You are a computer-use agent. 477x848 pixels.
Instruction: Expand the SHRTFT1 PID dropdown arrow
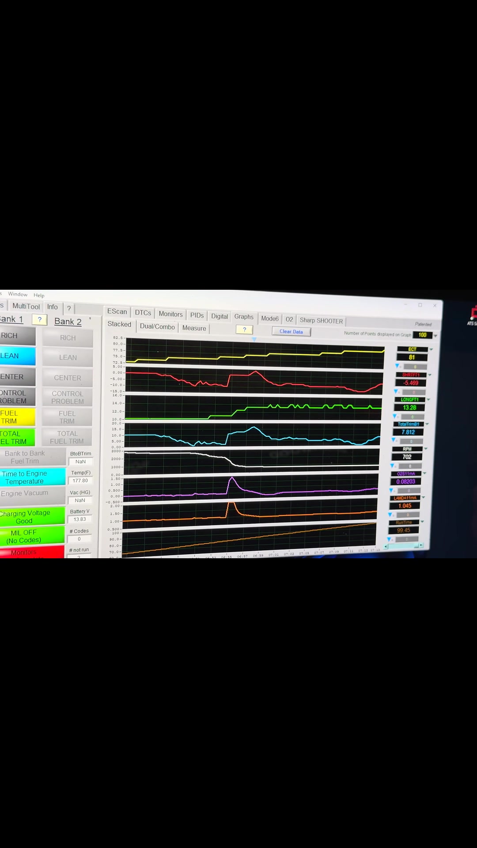click(430, 375)
